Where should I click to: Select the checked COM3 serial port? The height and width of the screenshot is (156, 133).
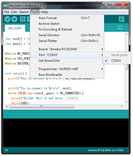click(x=117, y=61)
